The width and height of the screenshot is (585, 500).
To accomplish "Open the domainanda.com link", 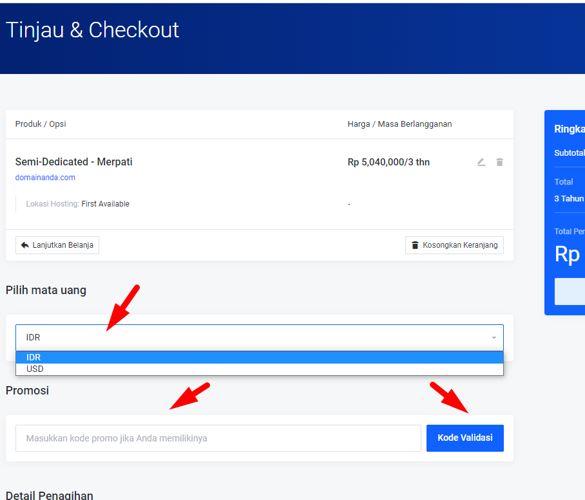I will tap(45, 178).
